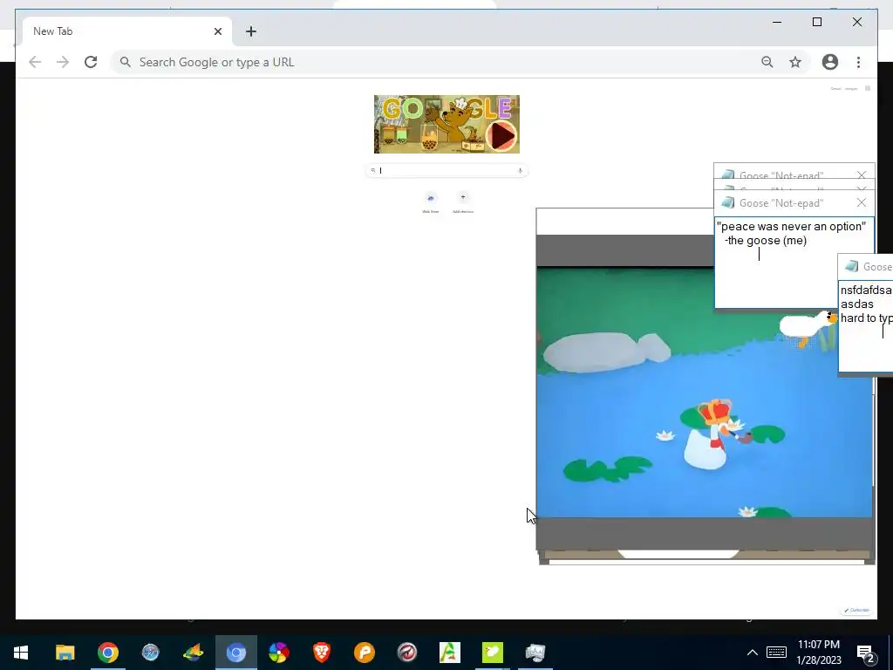Open Google Chrome from the taskbar
Viewport: 893px width, 670px height.
[107, 653]
